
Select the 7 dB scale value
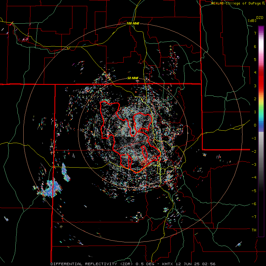[255, 33]
